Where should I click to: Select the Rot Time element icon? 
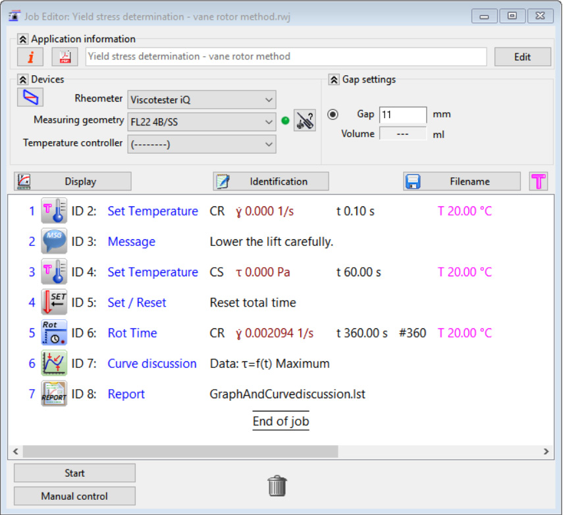coord(54,333)
